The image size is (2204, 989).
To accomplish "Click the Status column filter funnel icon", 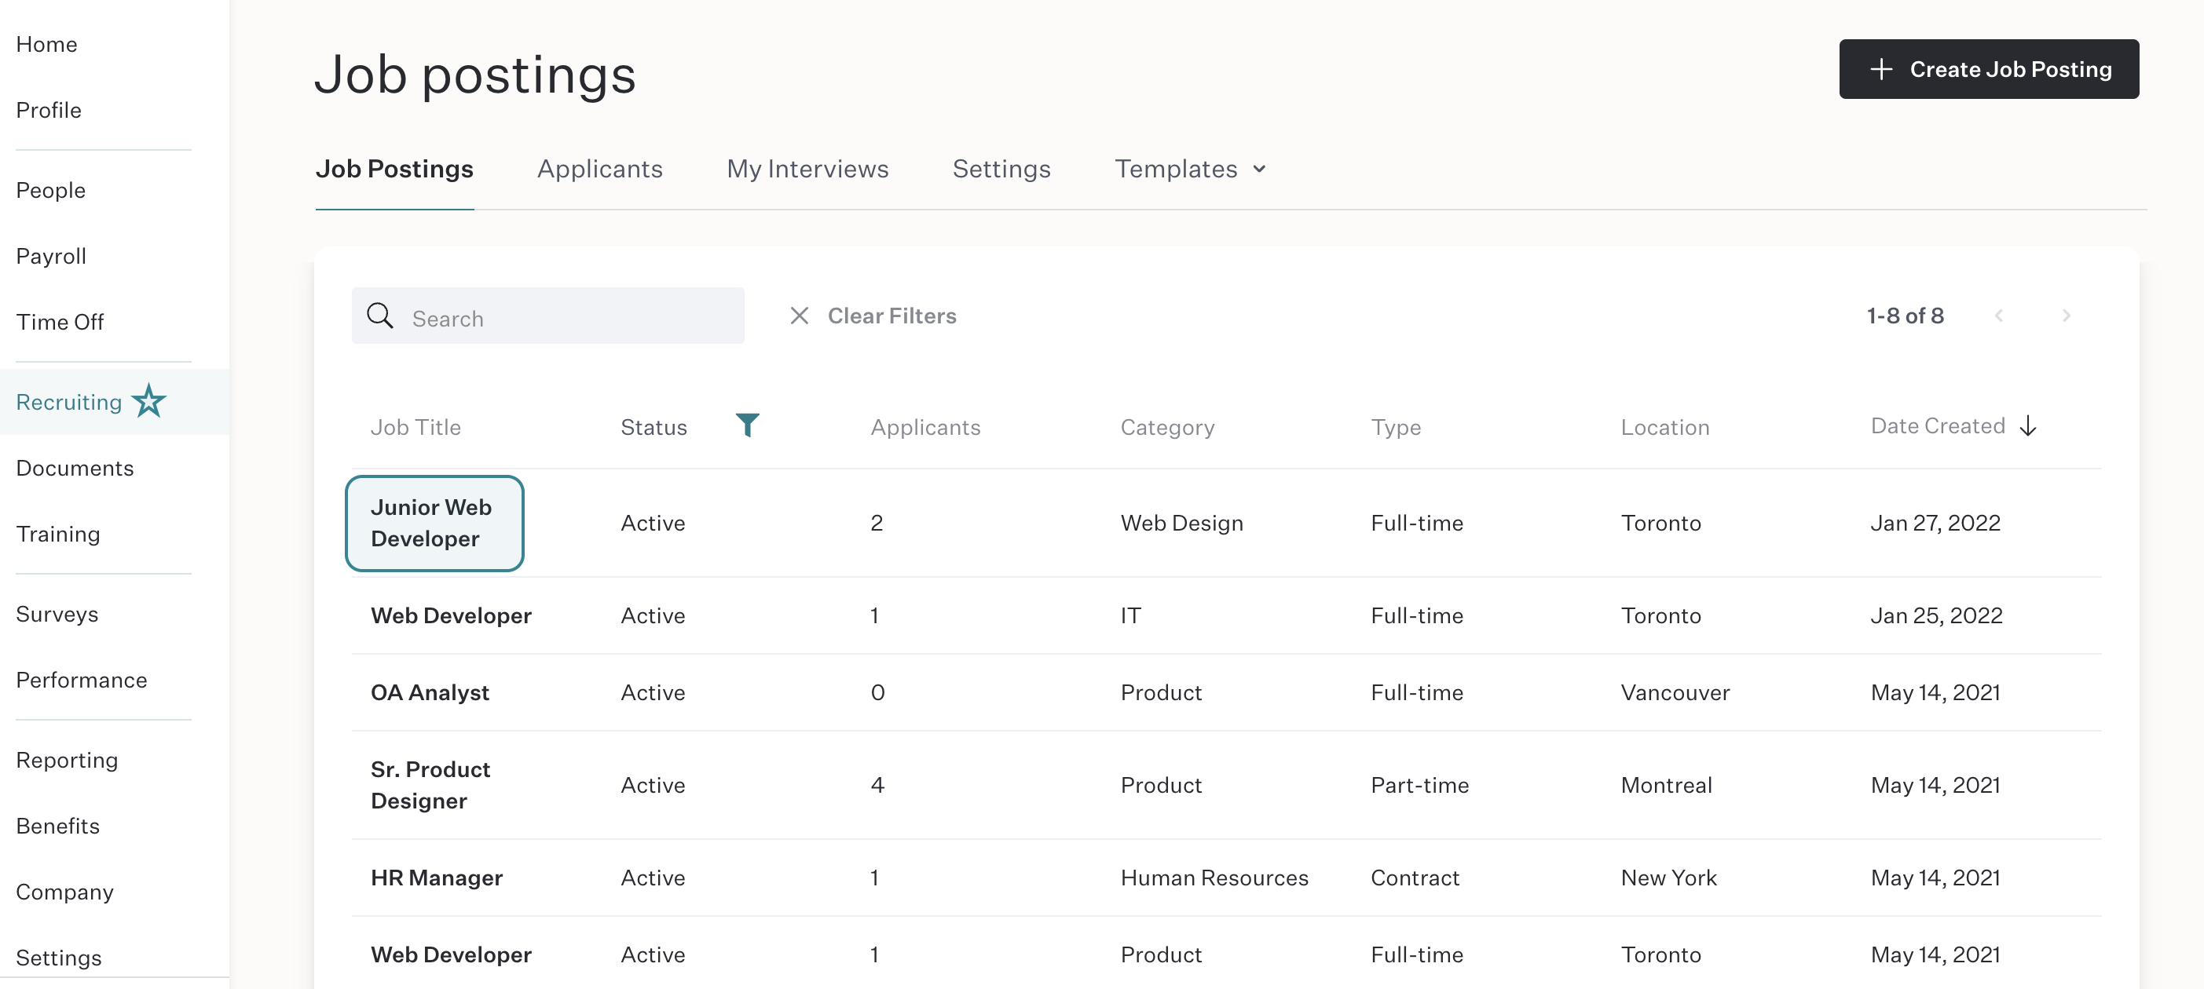I will 747,425.
